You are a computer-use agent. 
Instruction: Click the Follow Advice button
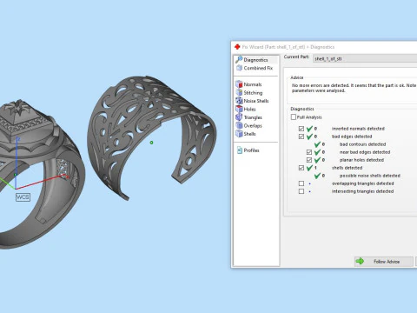pos(384,262)
